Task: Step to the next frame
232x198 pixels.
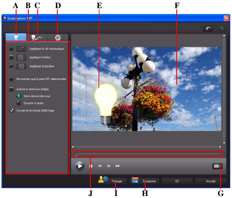Action: [x=109, y=166]
